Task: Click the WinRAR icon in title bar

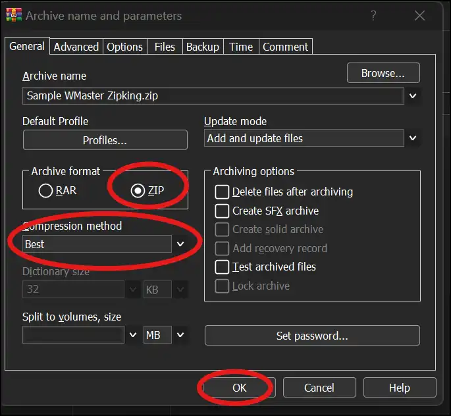Action: (x=14, y=15)
